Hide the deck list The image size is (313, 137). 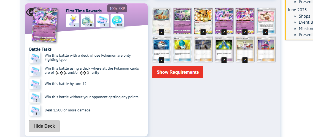coord(44,126)
